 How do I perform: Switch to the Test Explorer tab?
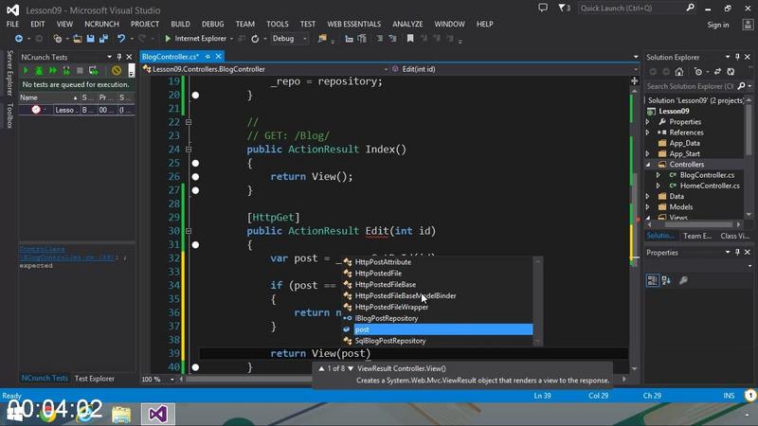click(x=95, y=379)
